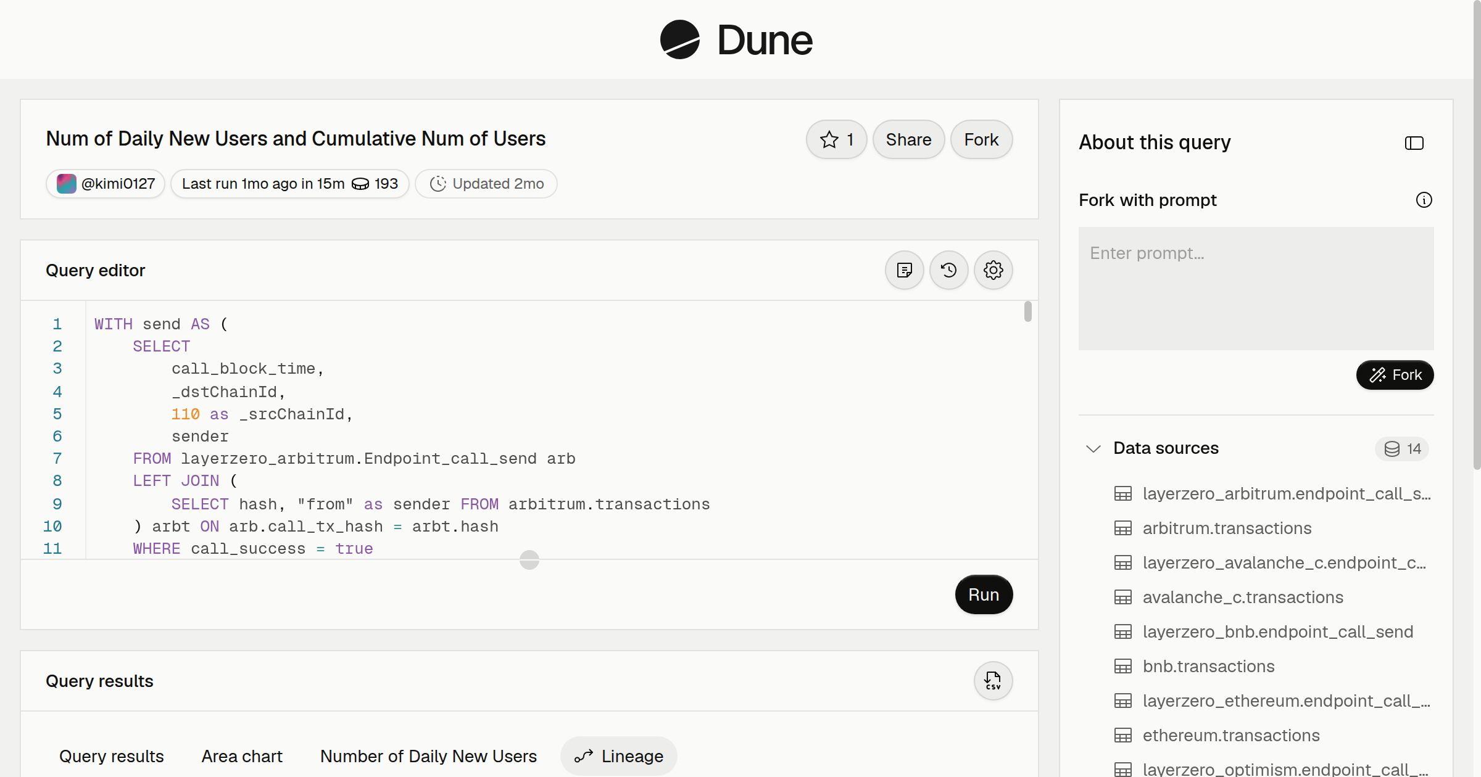Screen dimensions: 1481x777
Task: Select arbitrum.transactions data source
Action: 1227,528
